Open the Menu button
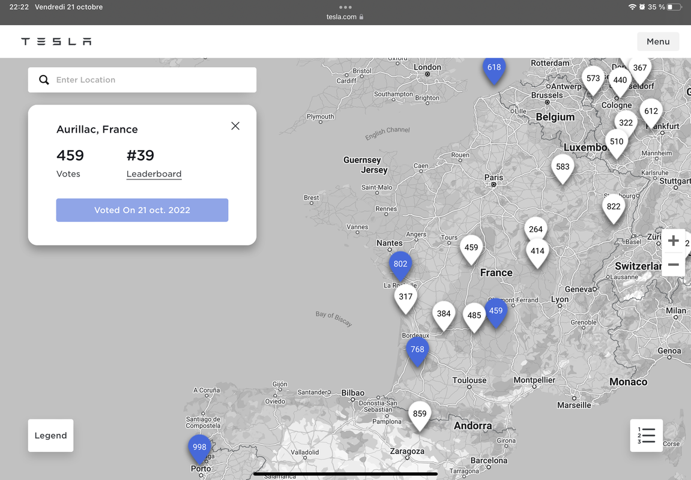Image resolution: width=691 pixels, height=480 pixels. (658, 41)
